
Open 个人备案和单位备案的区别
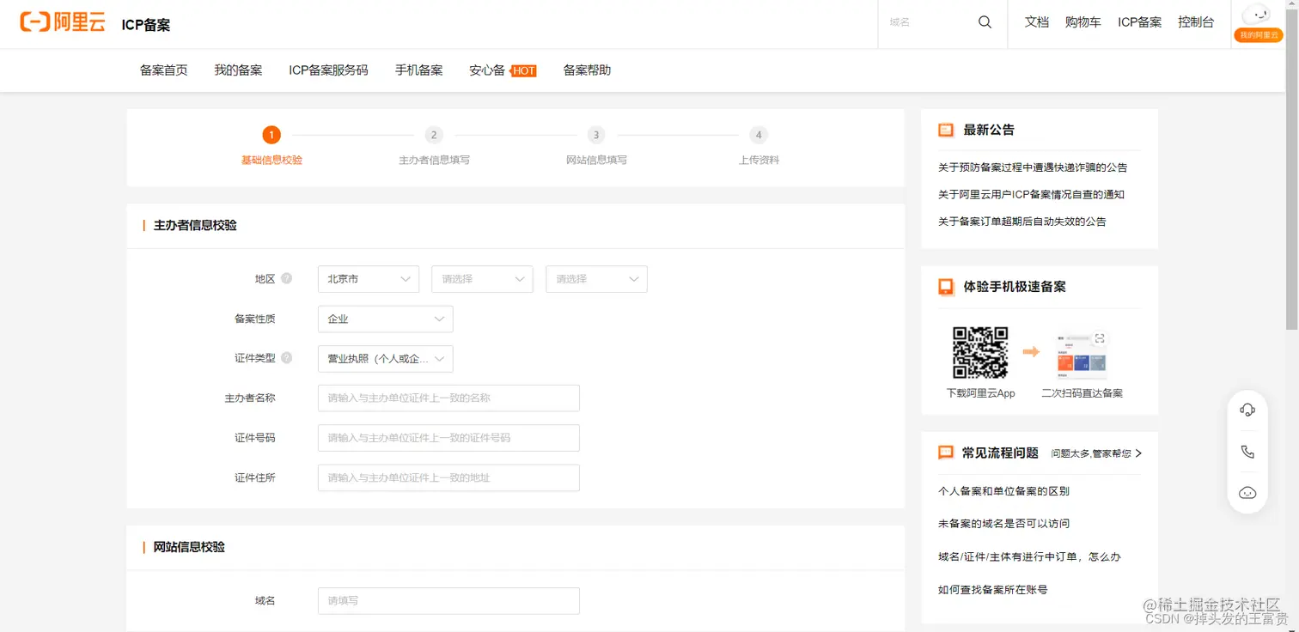tap(1003, 491)
